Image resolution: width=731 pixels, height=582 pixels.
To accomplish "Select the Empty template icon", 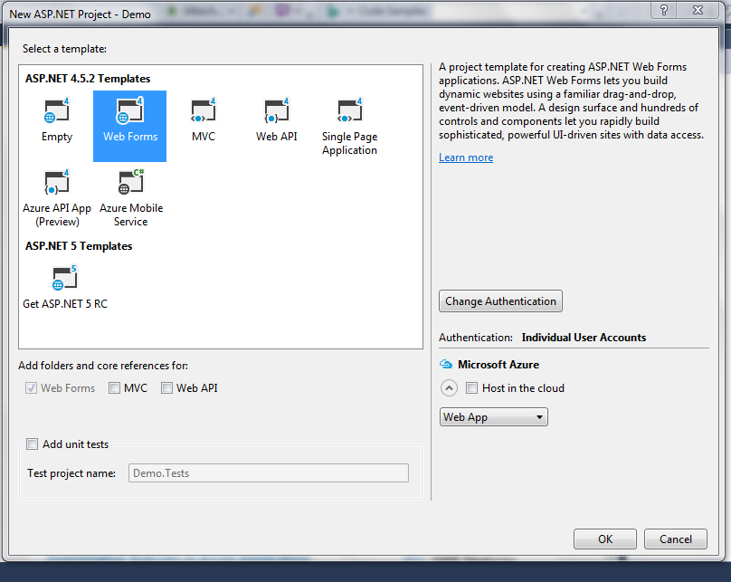I will (56, 110).
